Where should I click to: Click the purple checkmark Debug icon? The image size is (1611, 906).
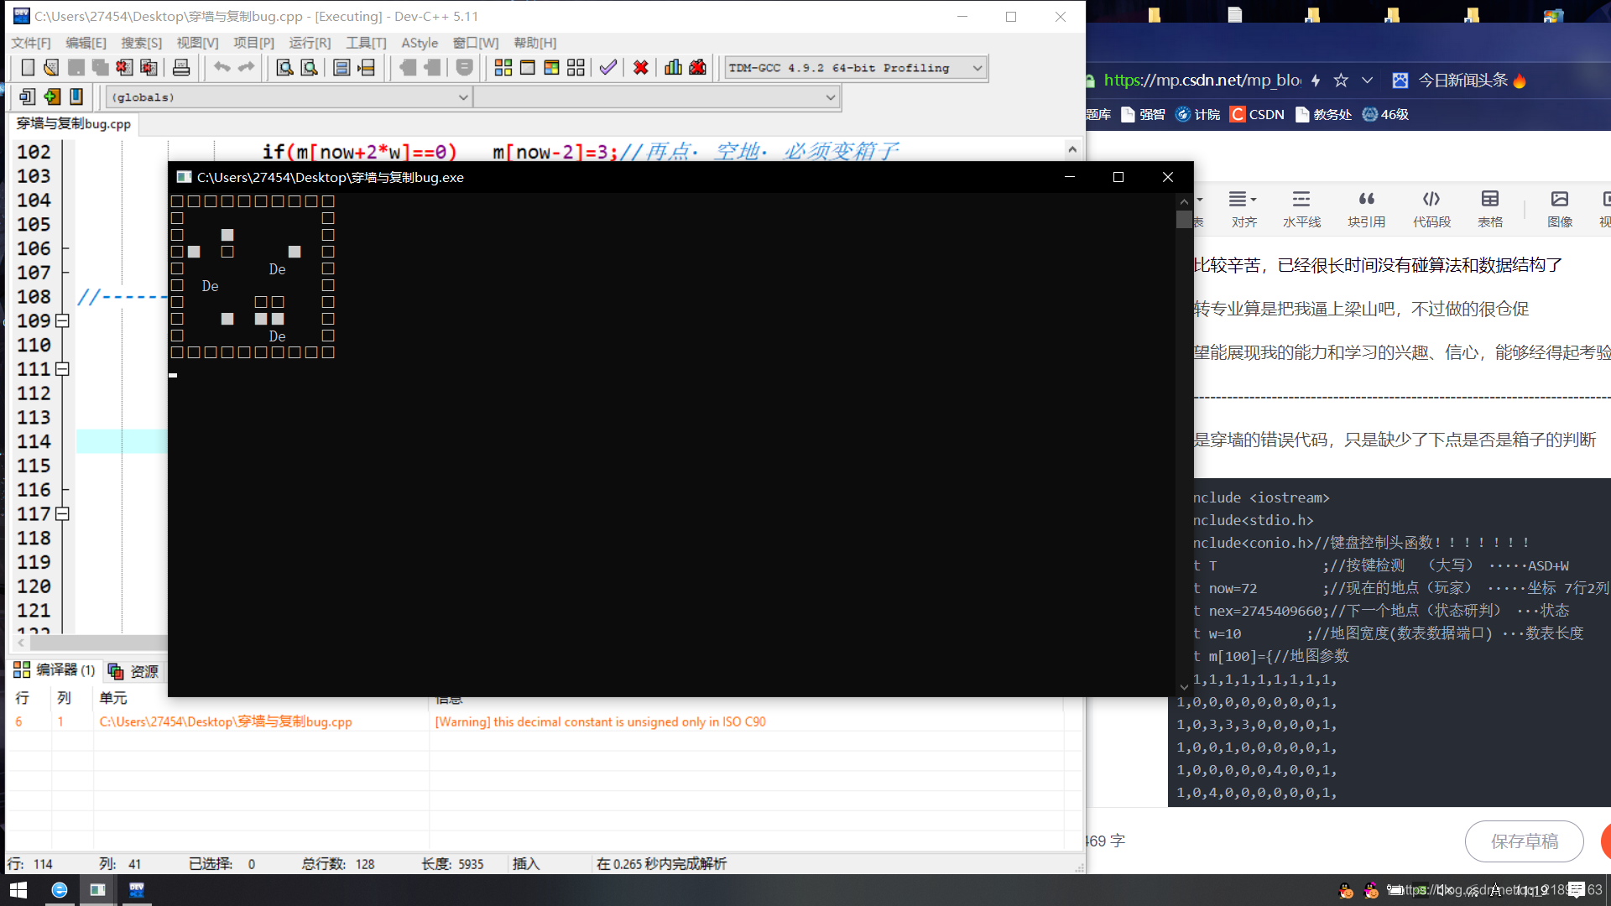pos(608,68)
